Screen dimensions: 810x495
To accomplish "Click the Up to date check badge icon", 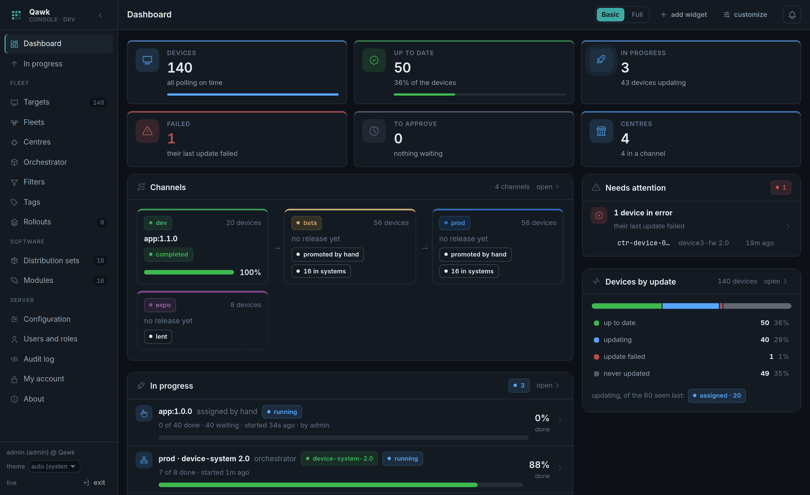I will 374,60.
